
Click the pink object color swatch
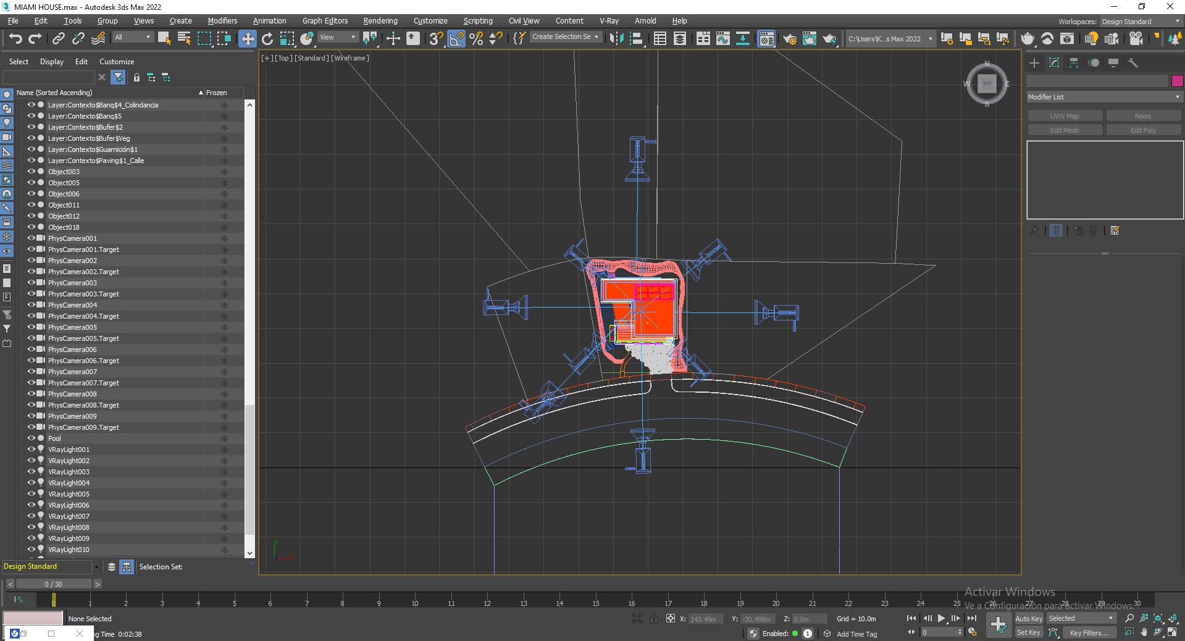pos(1177,81)
